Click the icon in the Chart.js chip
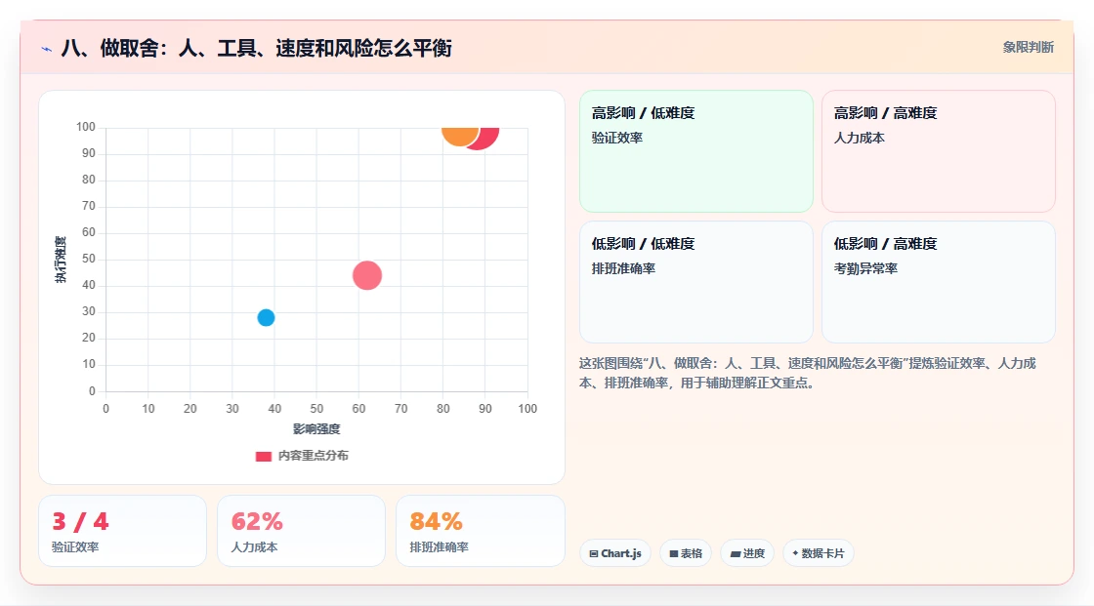This screenshot has width=1094, height=606. pos(594,553)
